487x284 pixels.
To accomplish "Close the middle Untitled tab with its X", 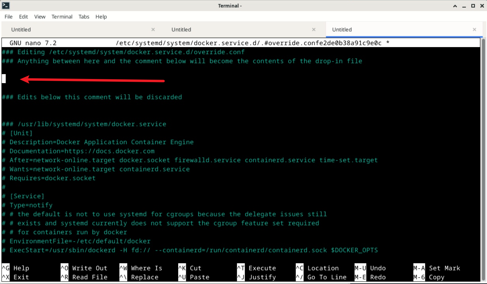I will point(314,29).
